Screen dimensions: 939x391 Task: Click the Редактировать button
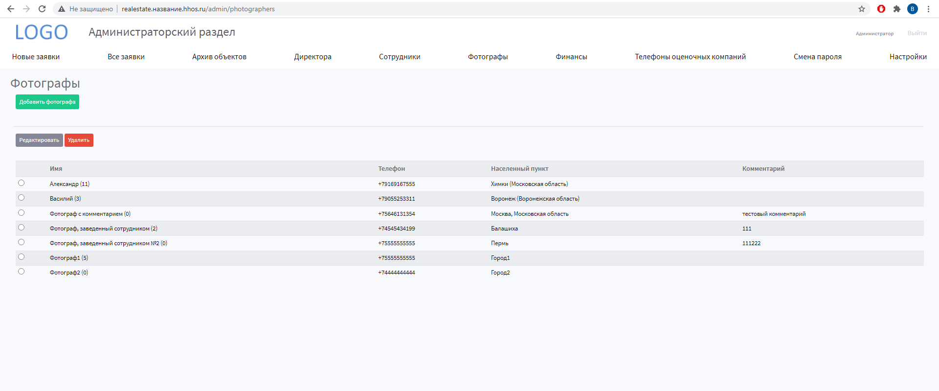point(39,140)
